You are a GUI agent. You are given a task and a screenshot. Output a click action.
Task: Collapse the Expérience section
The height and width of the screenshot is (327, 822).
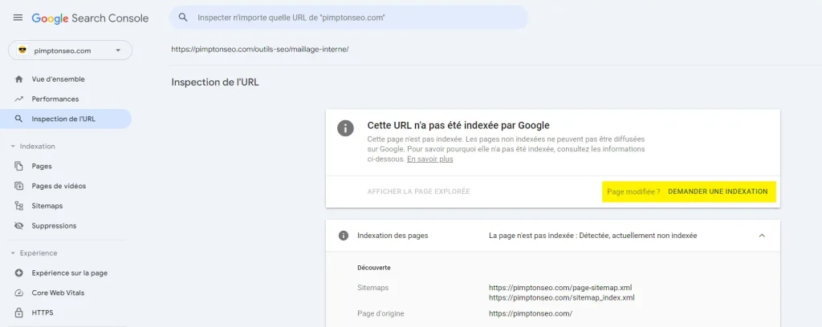point(34,253)
